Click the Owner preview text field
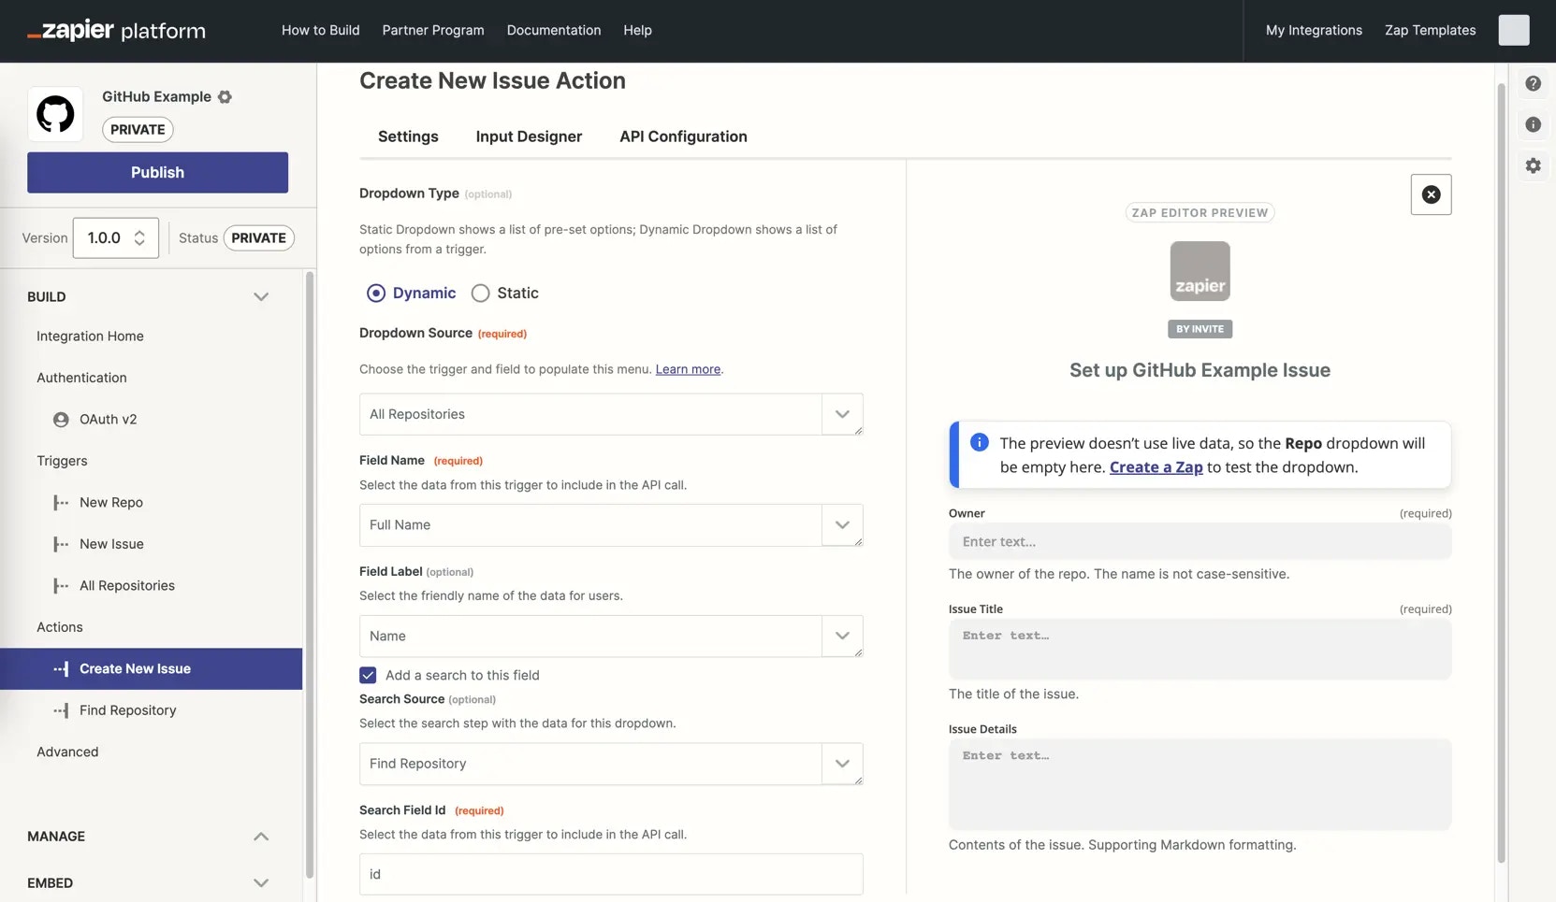1556x902 pixels. (1200, 542)
